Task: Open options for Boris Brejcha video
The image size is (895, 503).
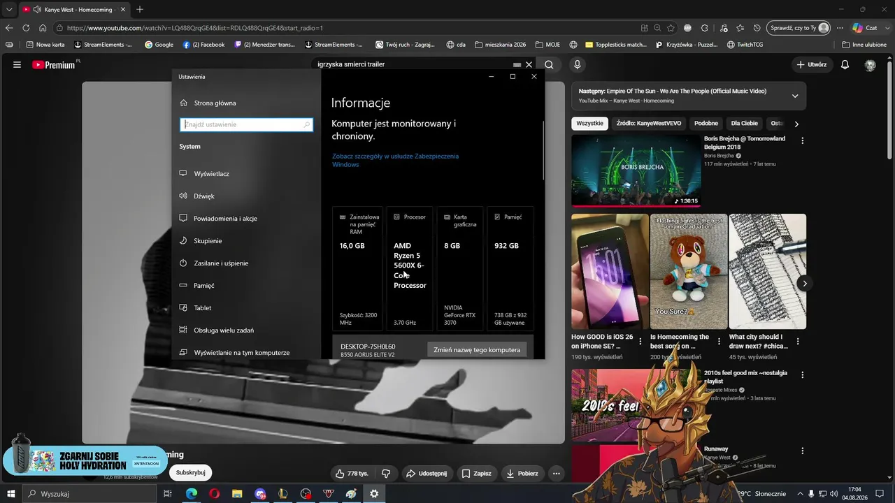Action: (802, 140)
